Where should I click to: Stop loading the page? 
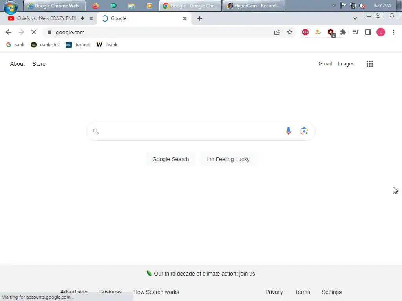click(x=34, y=32)
